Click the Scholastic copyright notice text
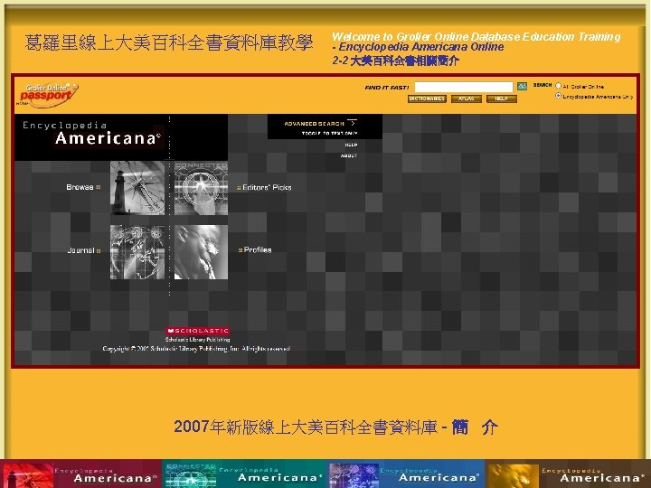The height and width of the screenshot is (488, 651). click(196, 349)
